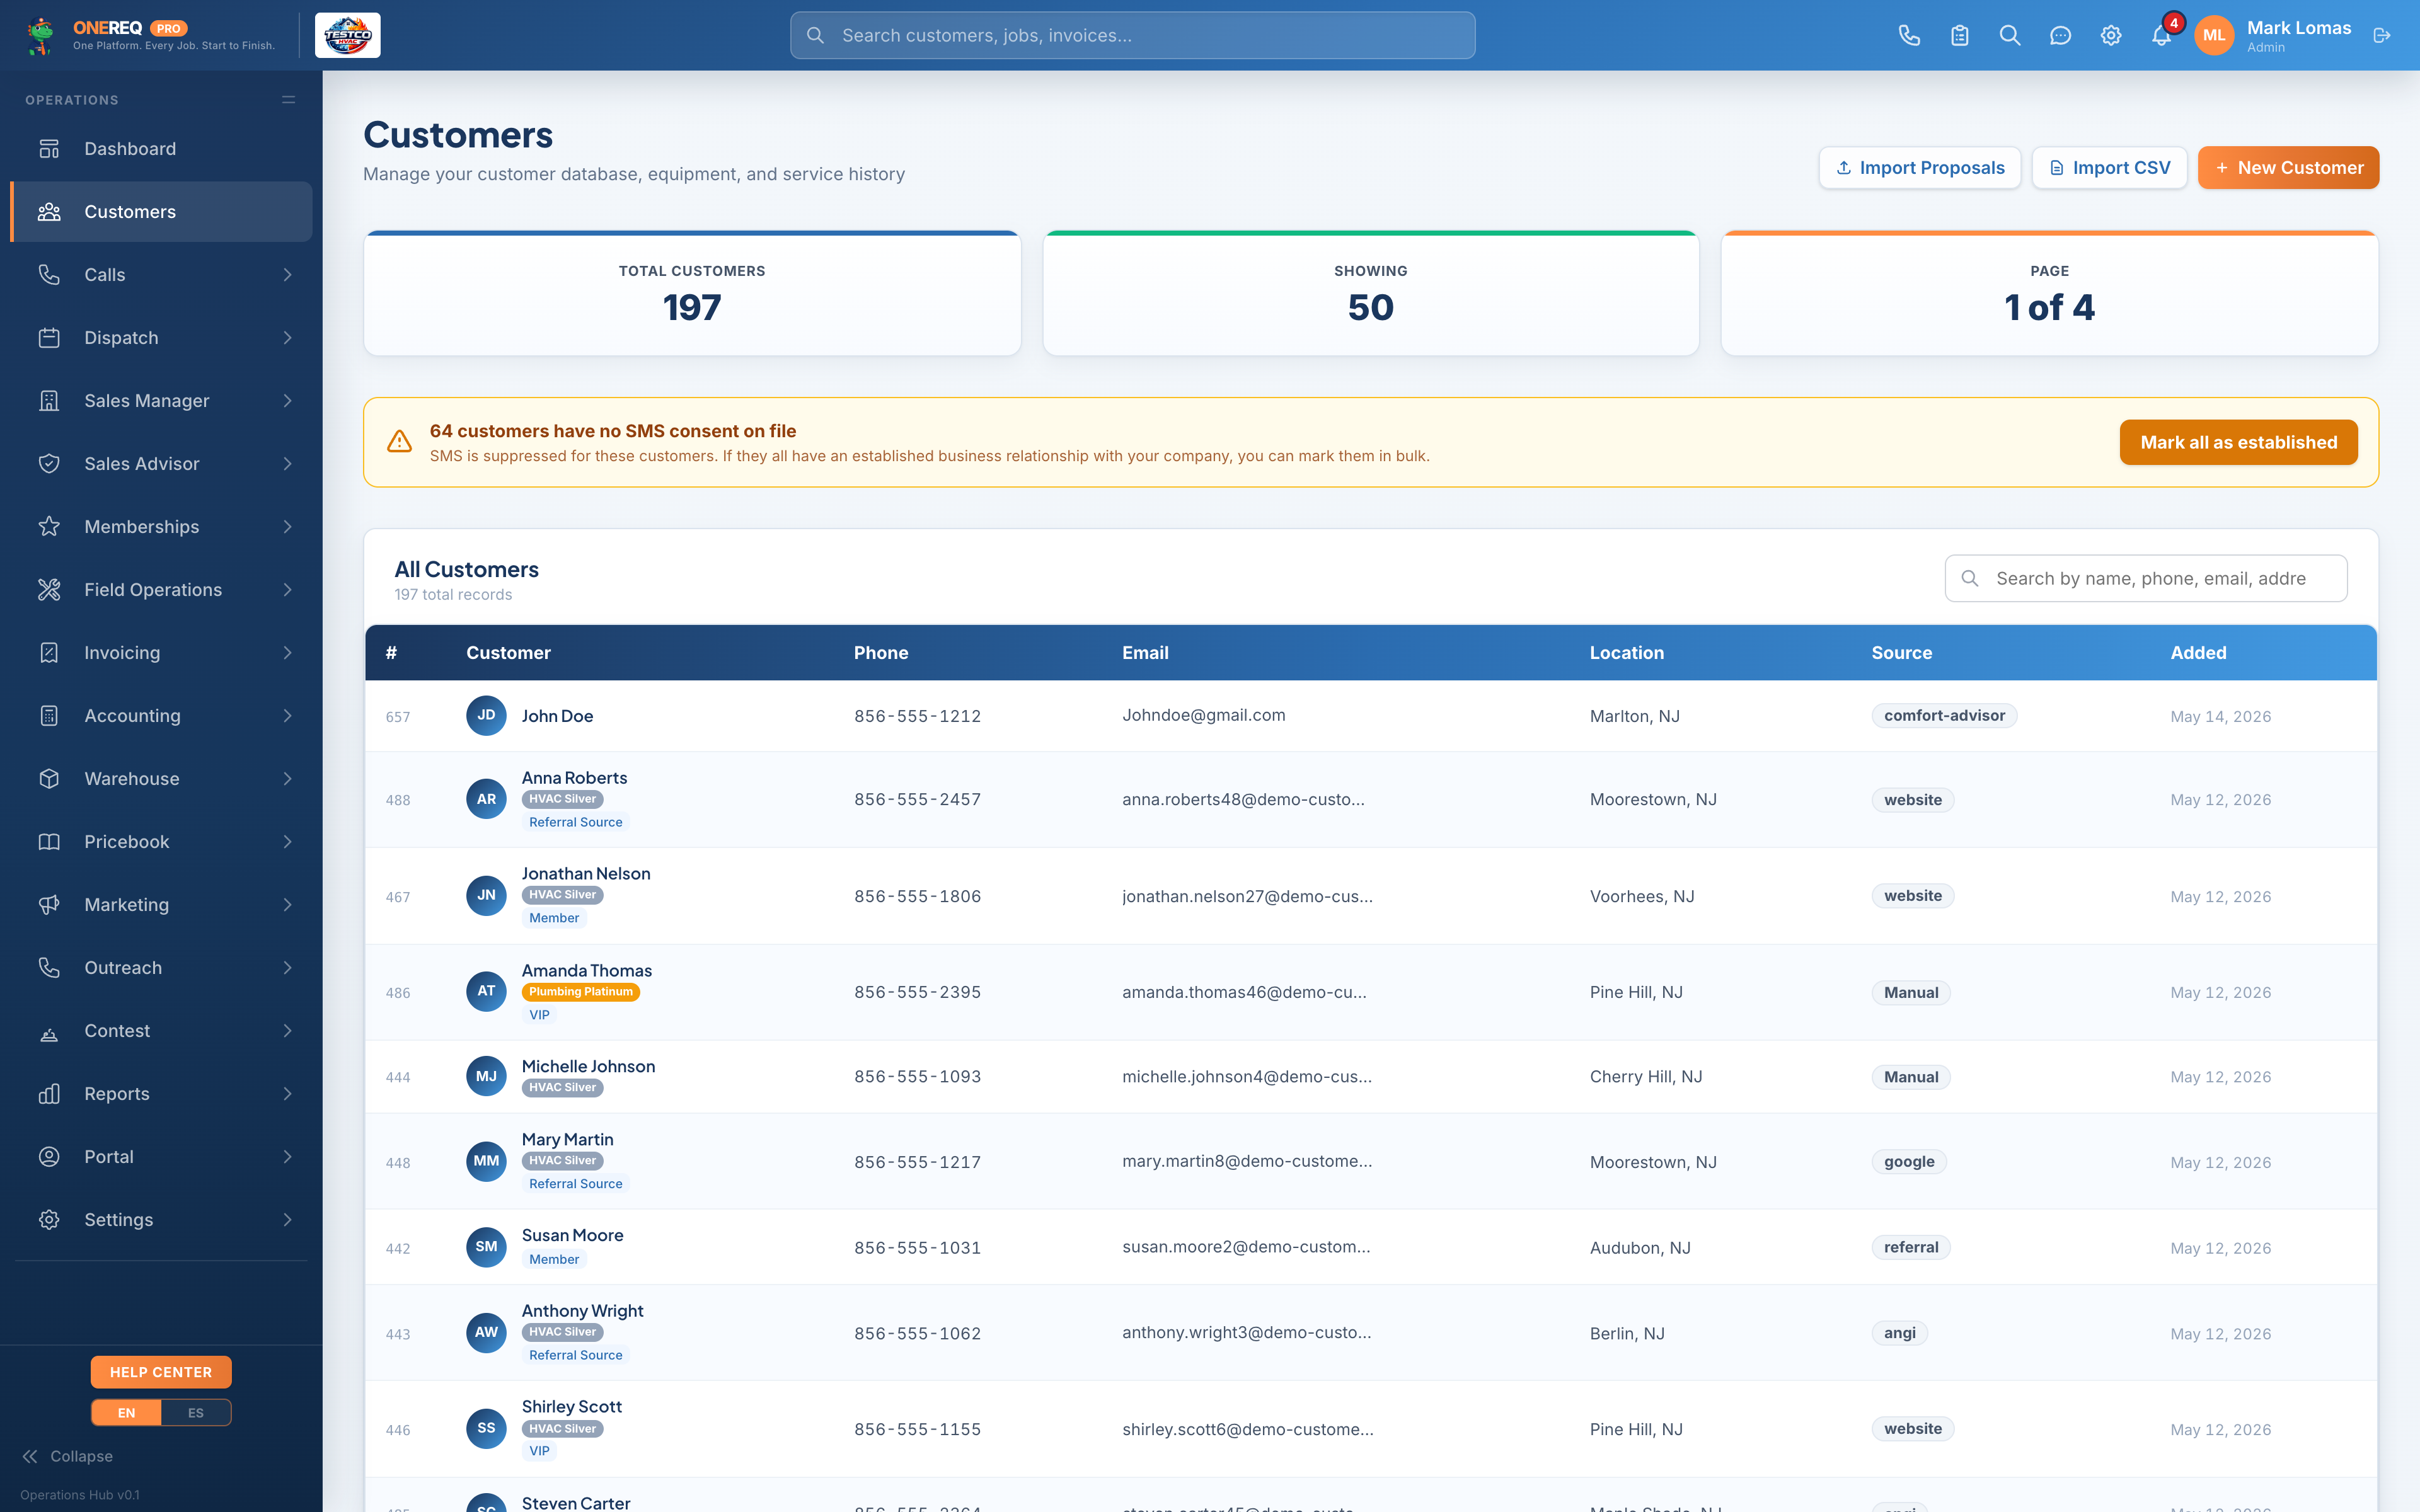2420x1512 pixels.
Task: Click the phone icon in top header
Action: 1909,36
